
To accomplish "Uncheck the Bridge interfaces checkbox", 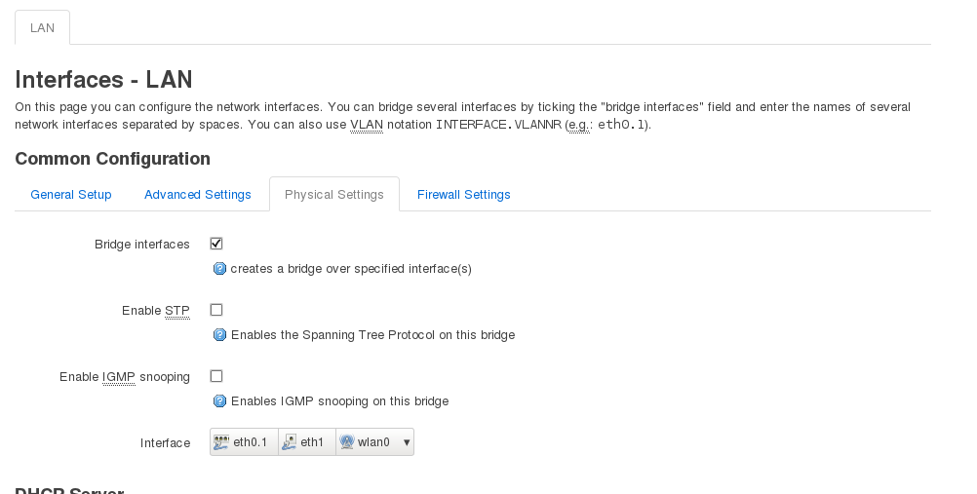I will [x=216, y=244].
